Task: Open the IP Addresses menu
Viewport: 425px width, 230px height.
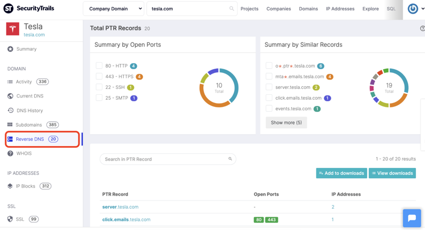Action: (x=340, y=9)
